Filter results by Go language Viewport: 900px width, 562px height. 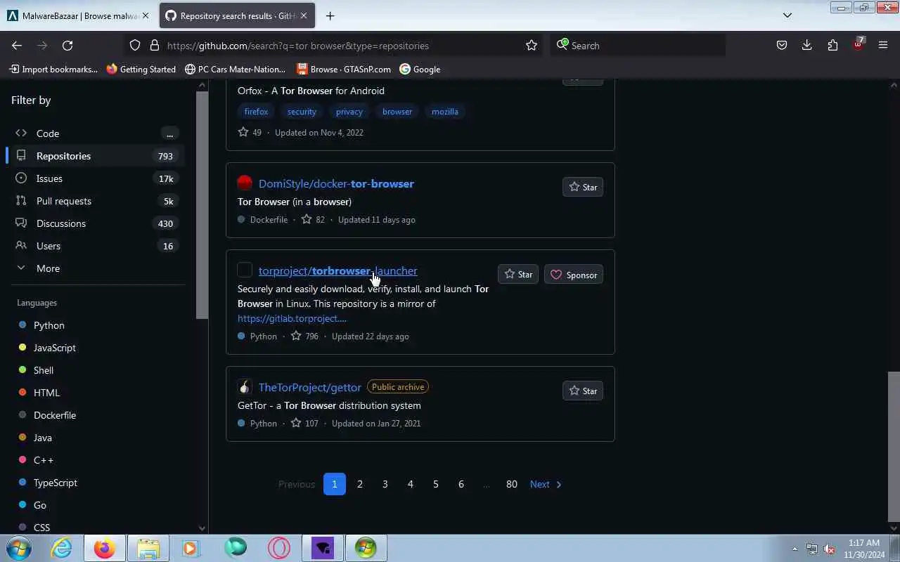click(x=39, y=505)
